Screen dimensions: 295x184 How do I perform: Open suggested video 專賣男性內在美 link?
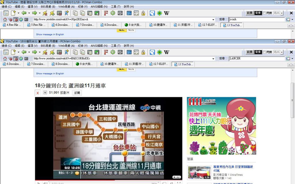coord(233,168)
